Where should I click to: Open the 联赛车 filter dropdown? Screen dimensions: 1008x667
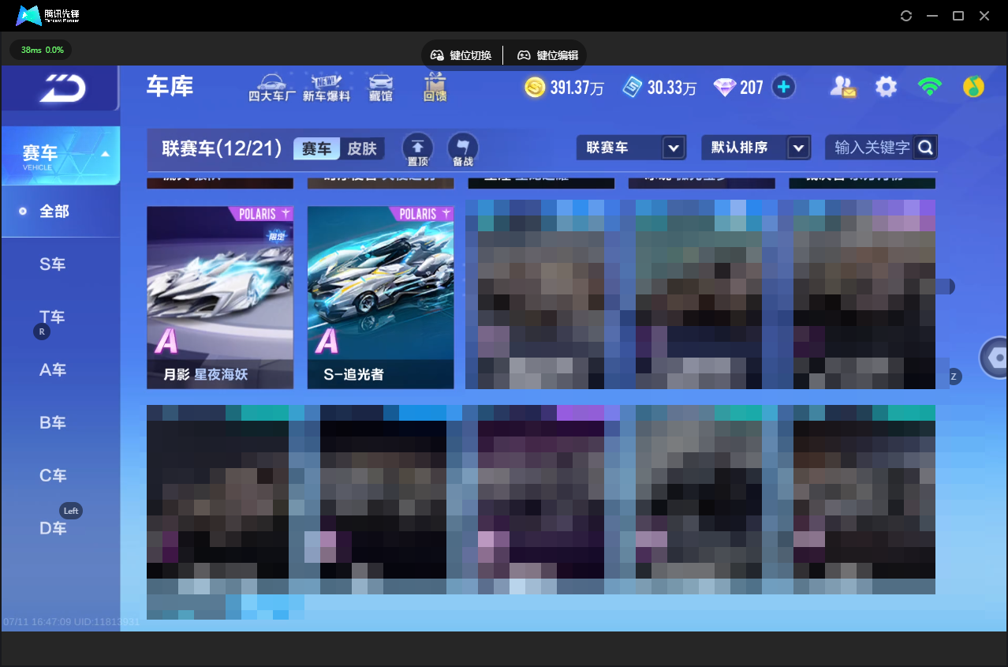(630, 148)
